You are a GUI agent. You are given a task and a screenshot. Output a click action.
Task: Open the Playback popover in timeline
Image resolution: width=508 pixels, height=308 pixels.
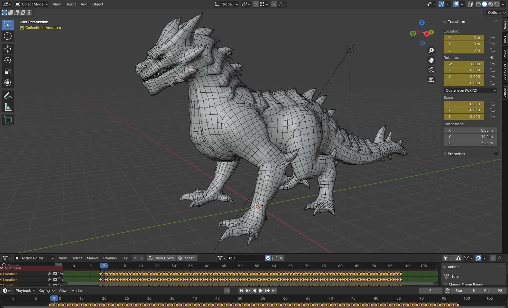coord(25,291)
